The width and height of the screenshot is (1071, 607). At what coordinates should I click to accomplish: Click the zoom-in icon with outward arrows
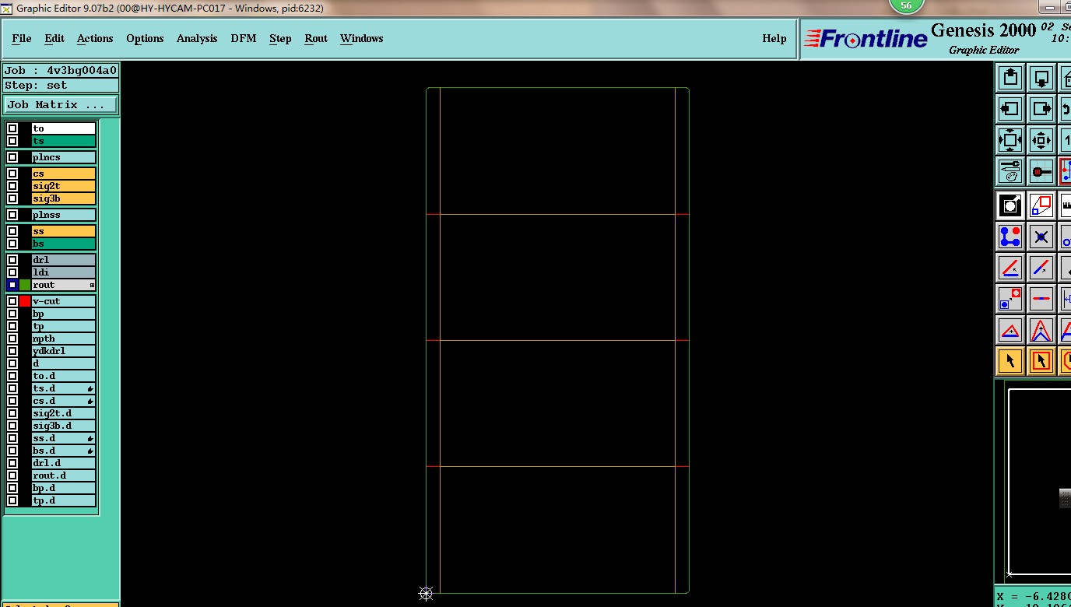tap(1010, 140)
